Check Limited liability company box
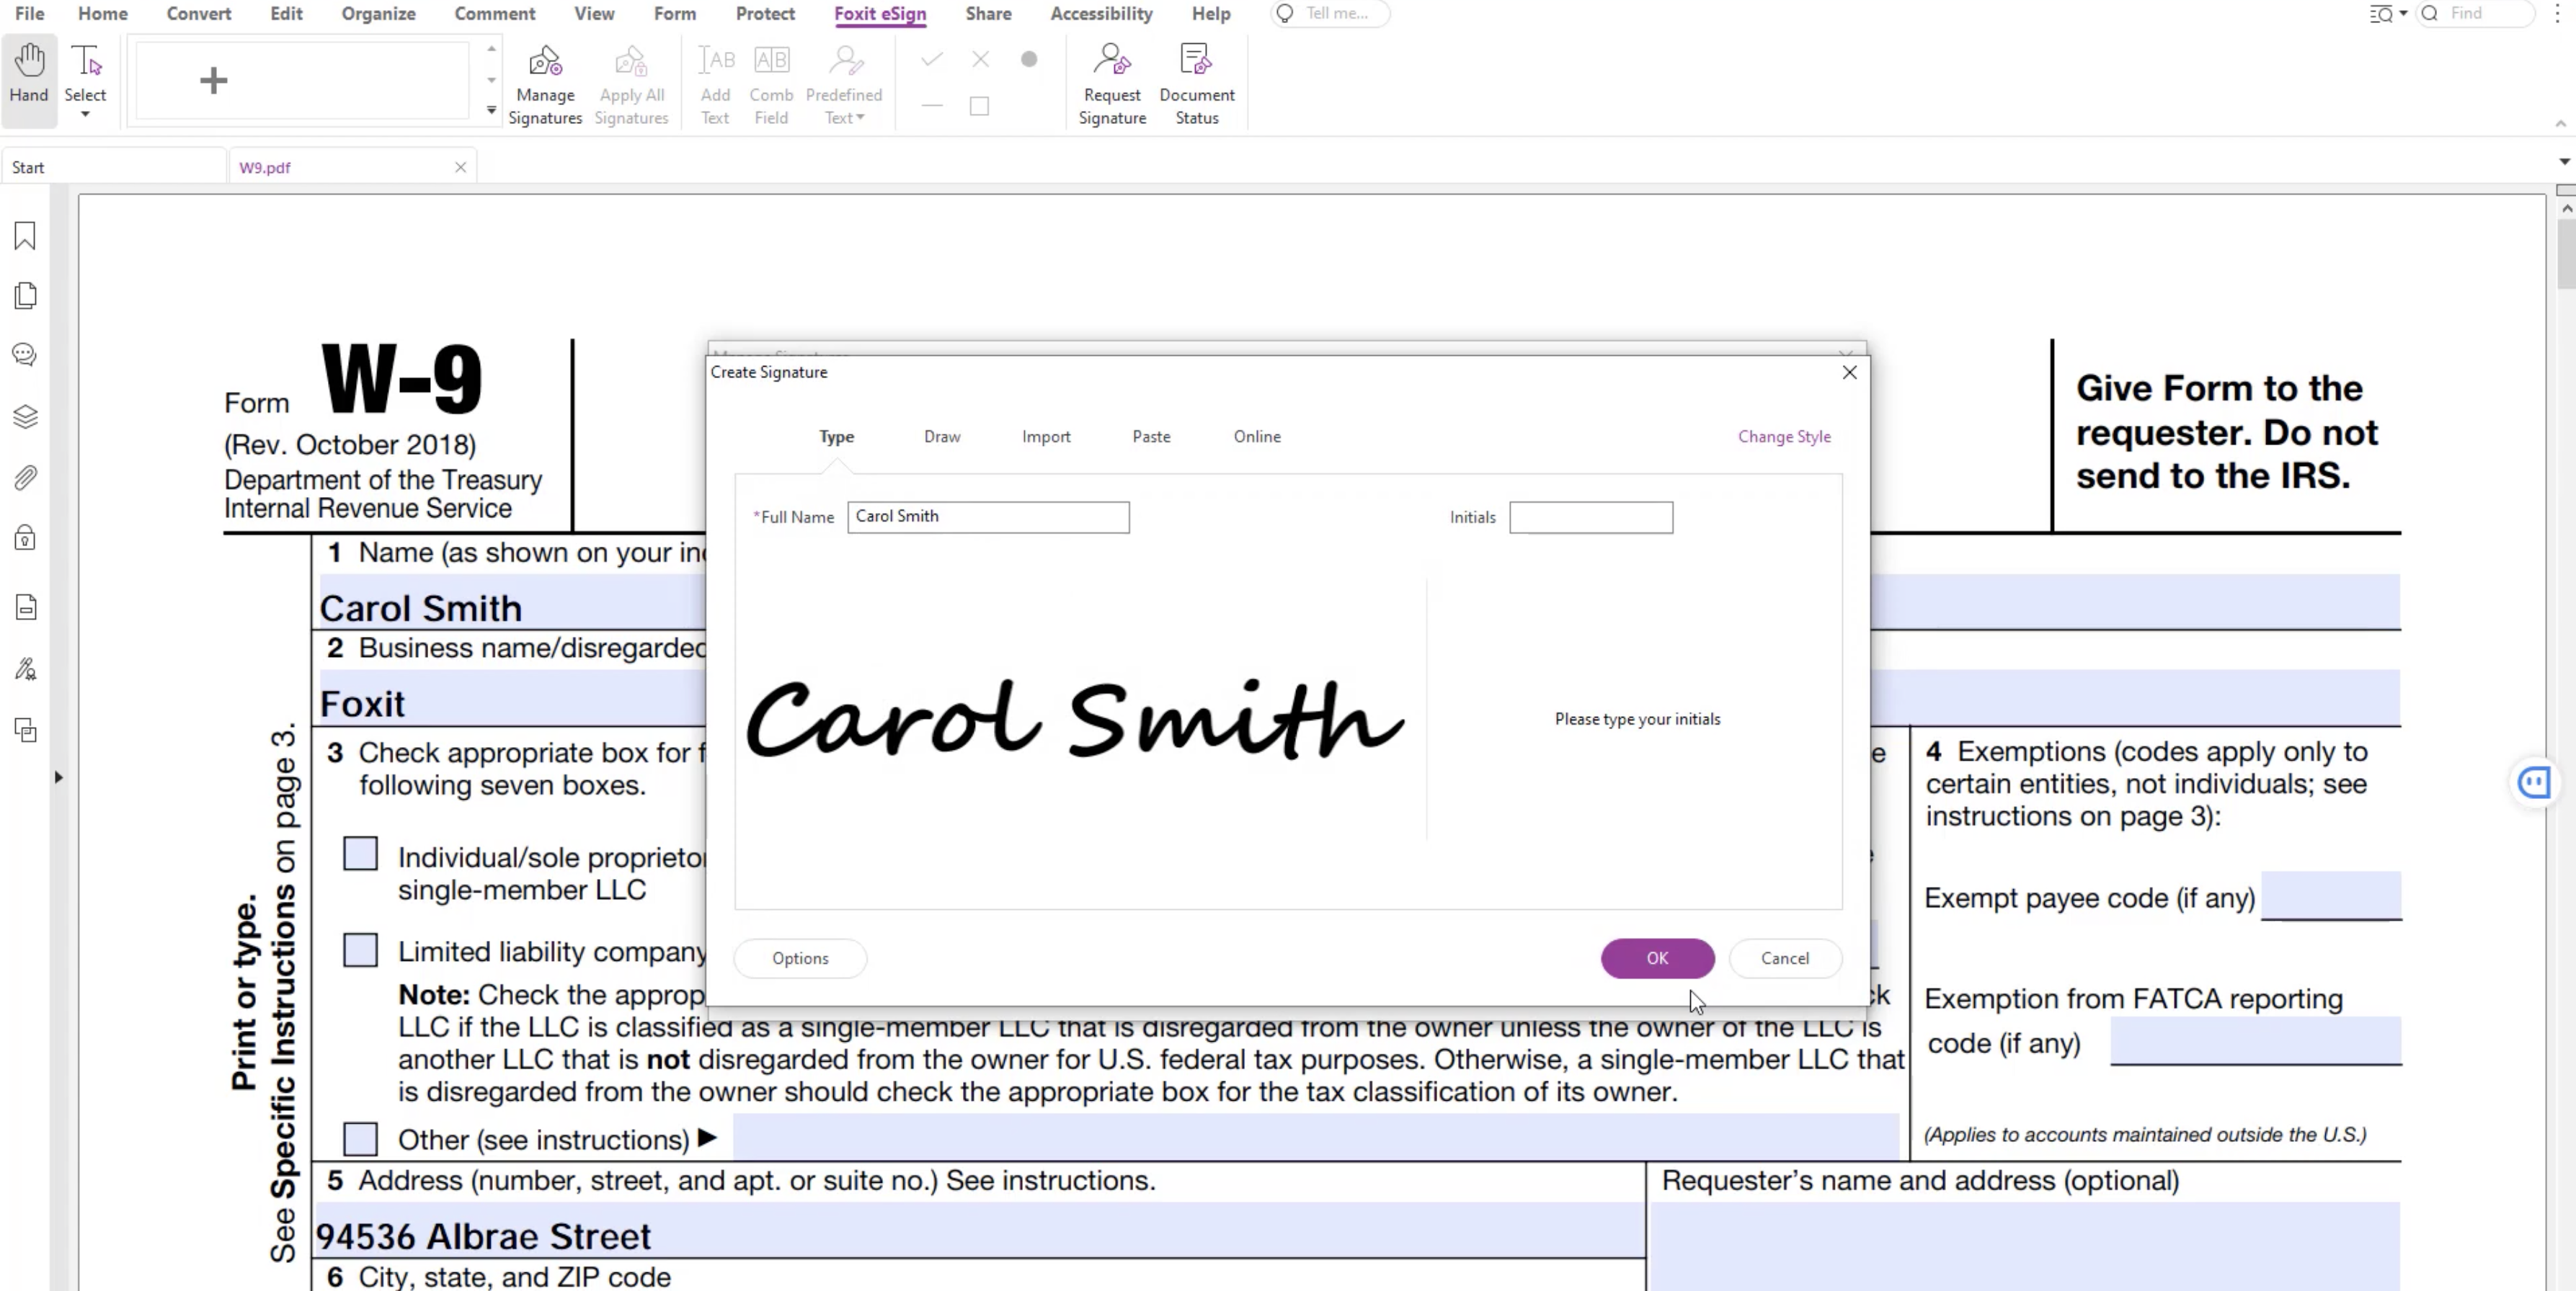 360,950
